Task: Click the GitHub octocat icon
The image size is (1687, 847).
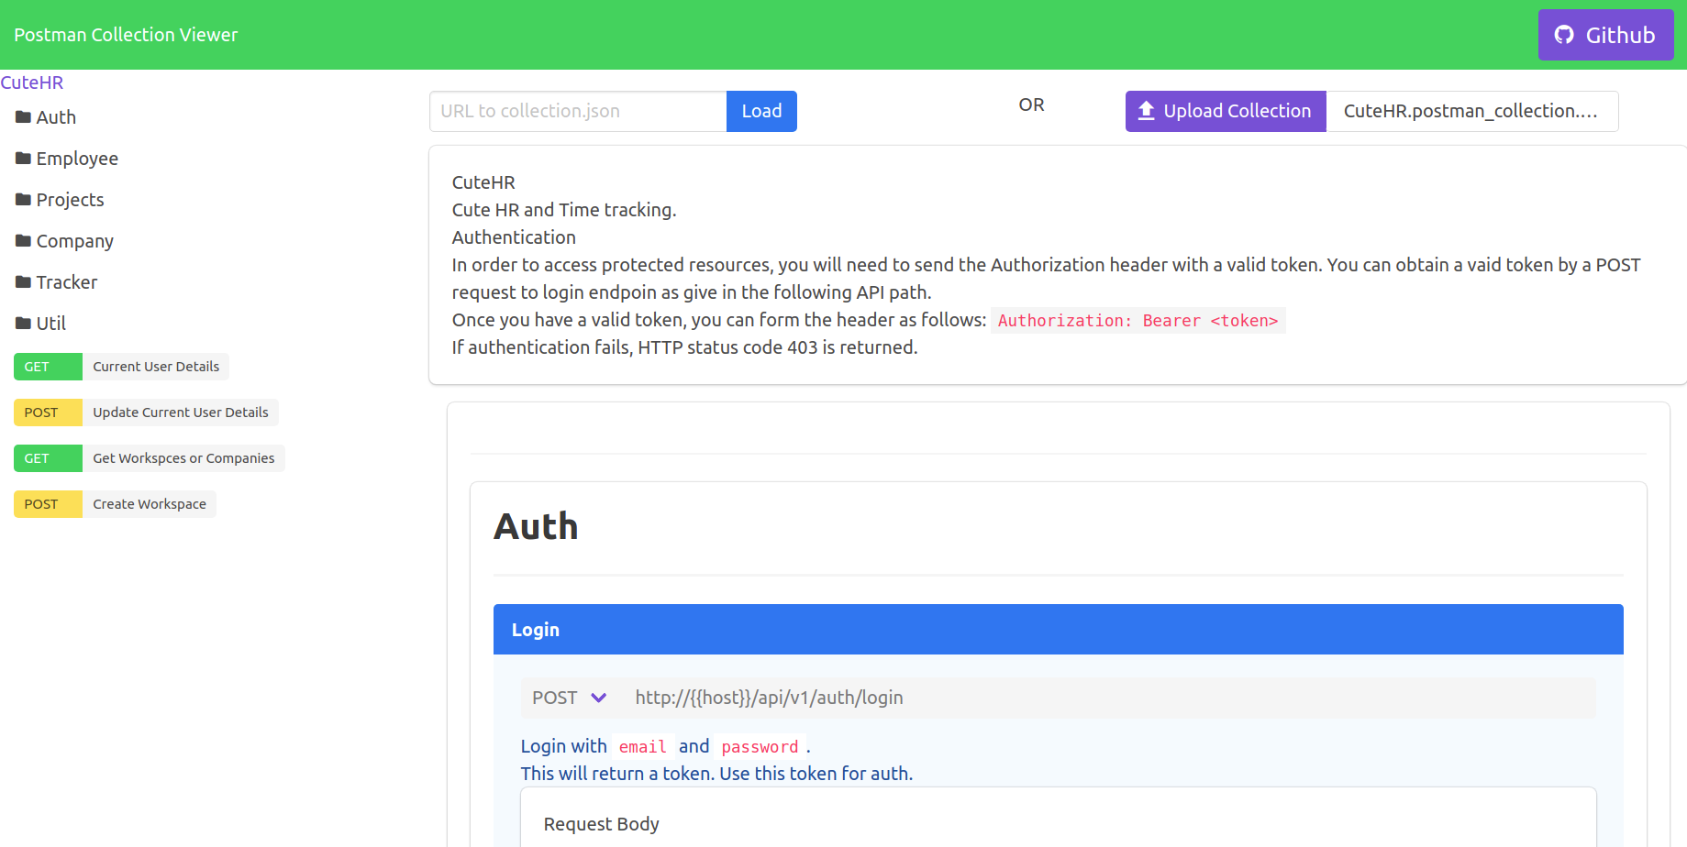Action: click(x=1564, y=35)
